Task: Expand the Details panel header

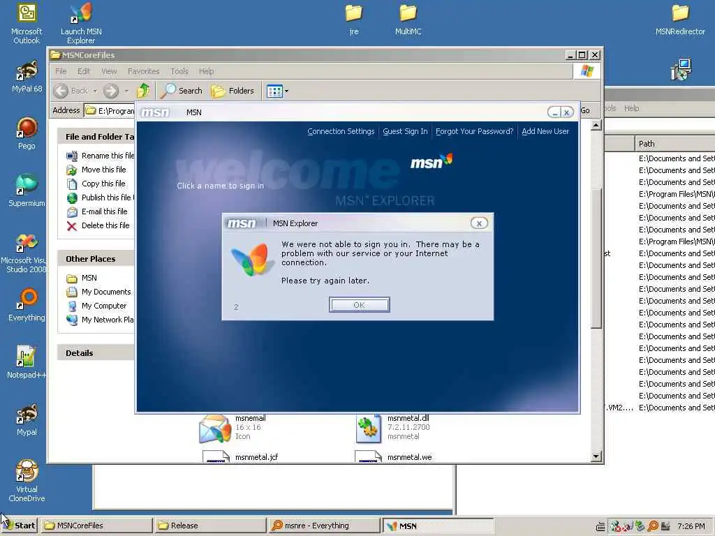Action: (96, 352)
